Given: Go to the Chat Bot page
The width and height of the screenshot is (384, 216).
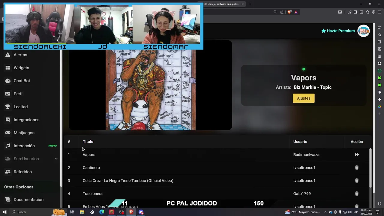Looking at the screenshot, I should click(22, 81).
